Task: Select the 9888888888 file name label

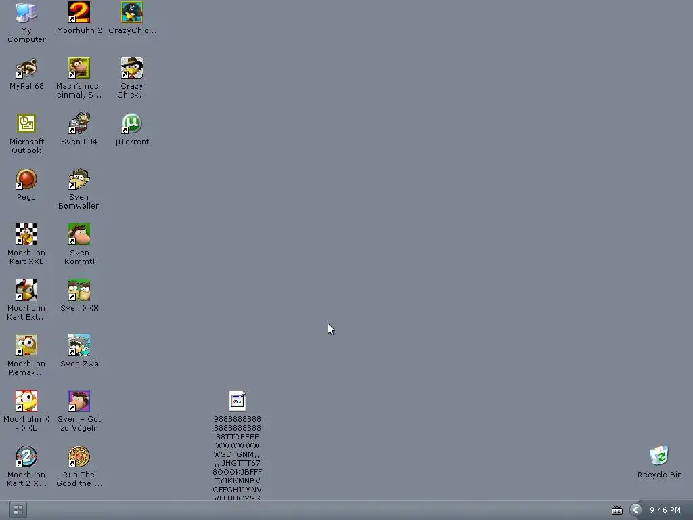Action: click(x=238, y=458)
